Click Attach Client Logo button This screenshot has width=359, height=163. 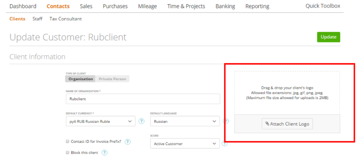(287, 124)
